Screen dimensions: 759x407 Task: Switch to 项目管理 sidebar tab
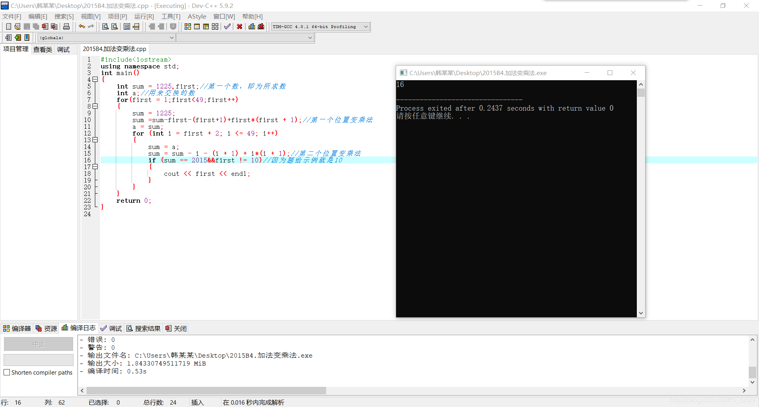click(16, 49)
